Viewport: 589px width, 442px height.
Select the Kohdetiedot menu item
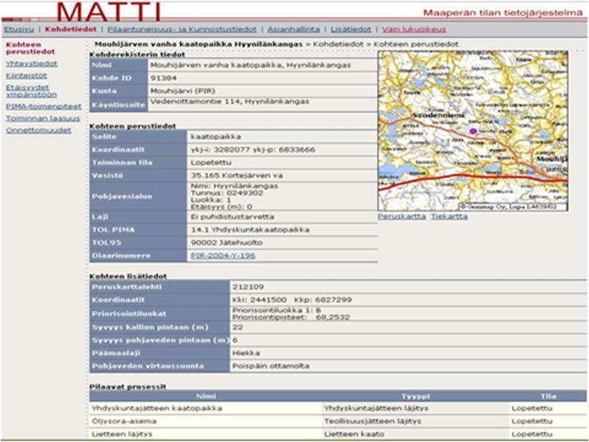click(71, 29)
